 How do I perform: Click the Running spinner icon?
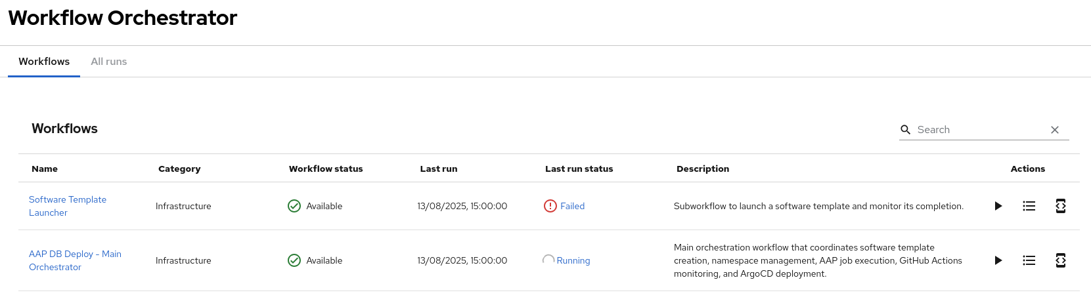548,260
